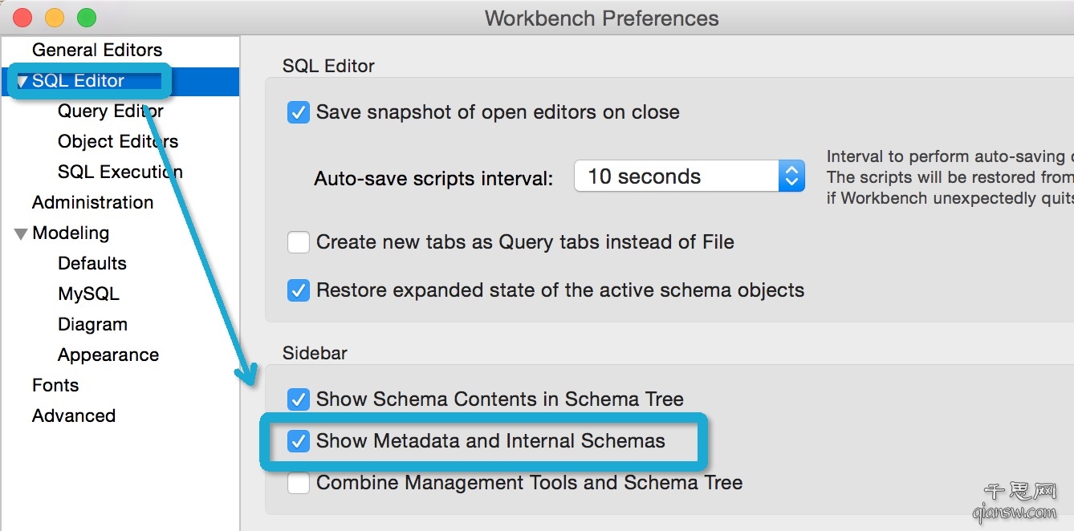The height and width of the screenshot is (531, 1074).
Task: Select General Editors in the sidebar
Action: point(97,50)
